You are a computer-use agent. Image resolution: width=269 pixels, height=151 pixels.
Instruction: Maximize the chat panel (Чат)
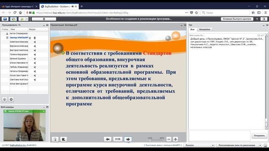pyautogui.click(x=267, y=25)
